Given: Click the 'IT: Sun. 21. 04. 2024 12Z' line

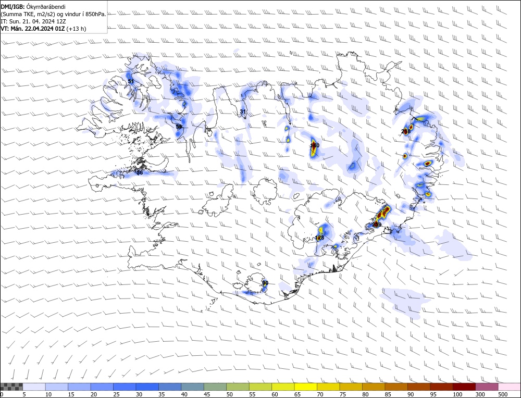Looking at the screenshot, I should (33, 21).
